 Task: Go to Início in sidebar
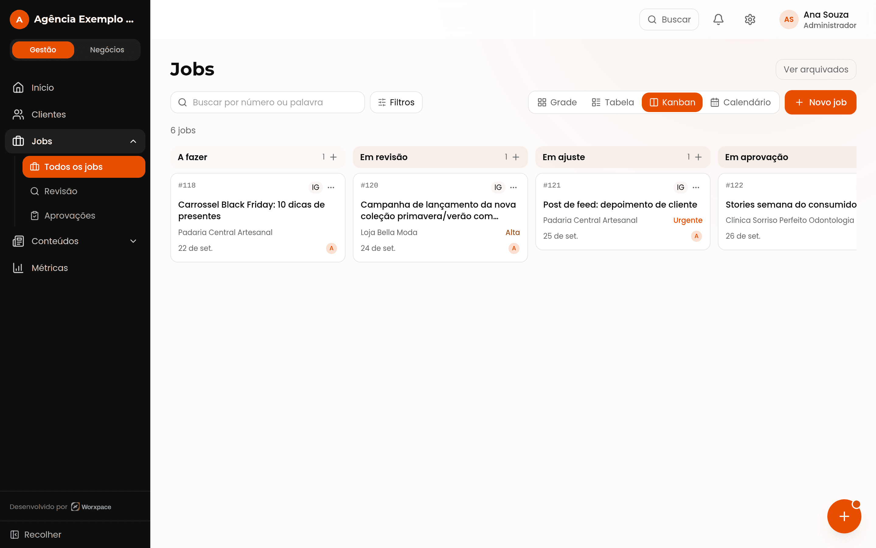[x=75, y=88]
